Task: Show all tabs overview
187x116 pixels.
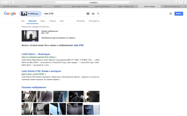Action: (x=183, y=2)
